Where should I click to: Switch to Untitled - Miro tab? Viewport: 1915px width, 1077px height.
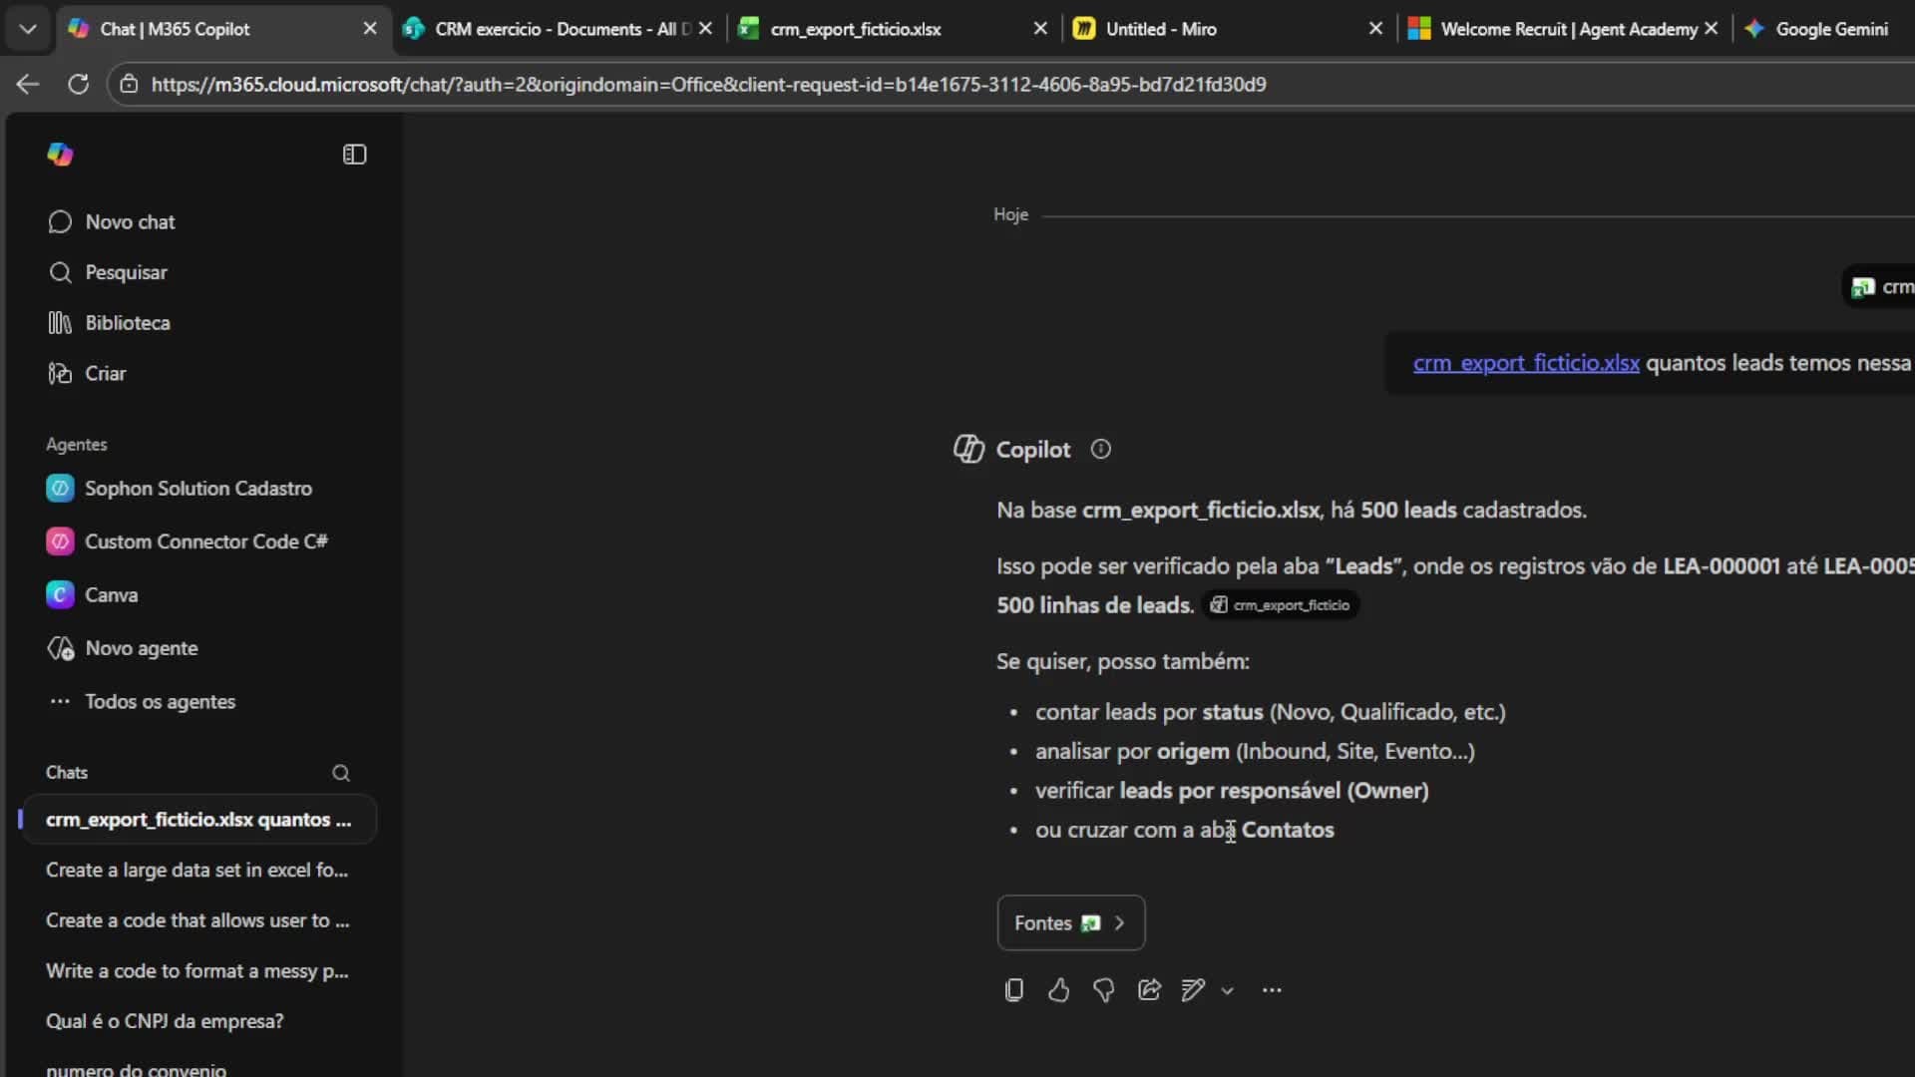pyautogui.click(x=1161, y=29)
